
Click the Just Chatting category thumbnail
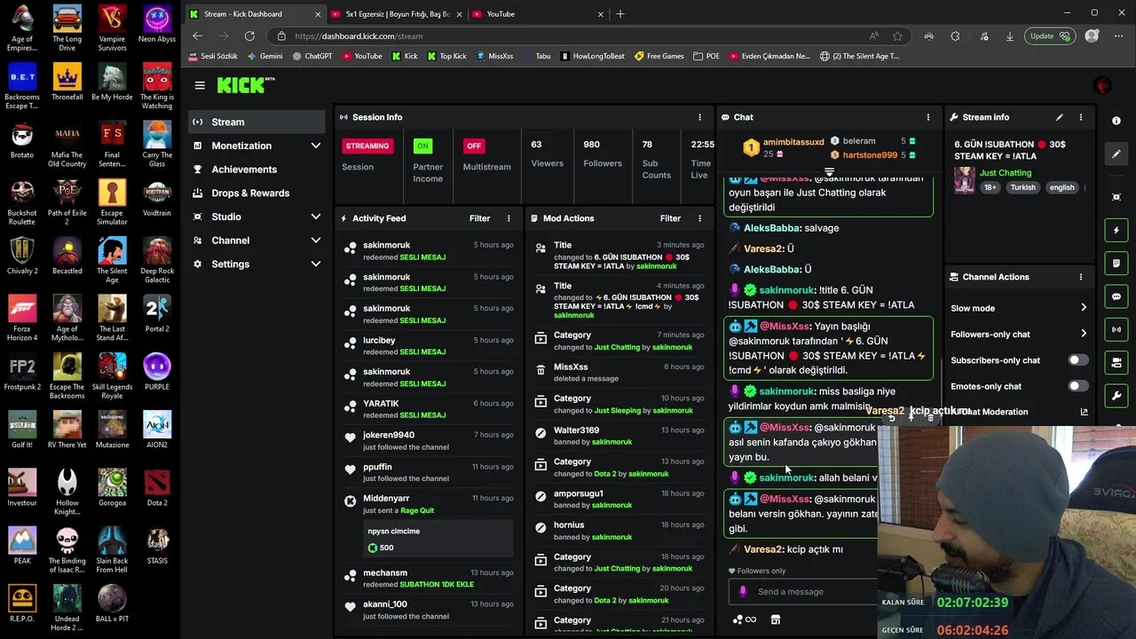pos(964,180)
